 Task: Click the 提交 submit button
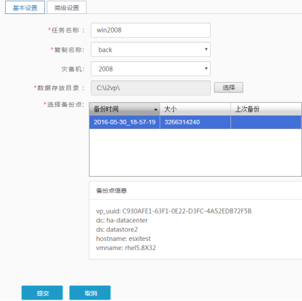[42, 293]
